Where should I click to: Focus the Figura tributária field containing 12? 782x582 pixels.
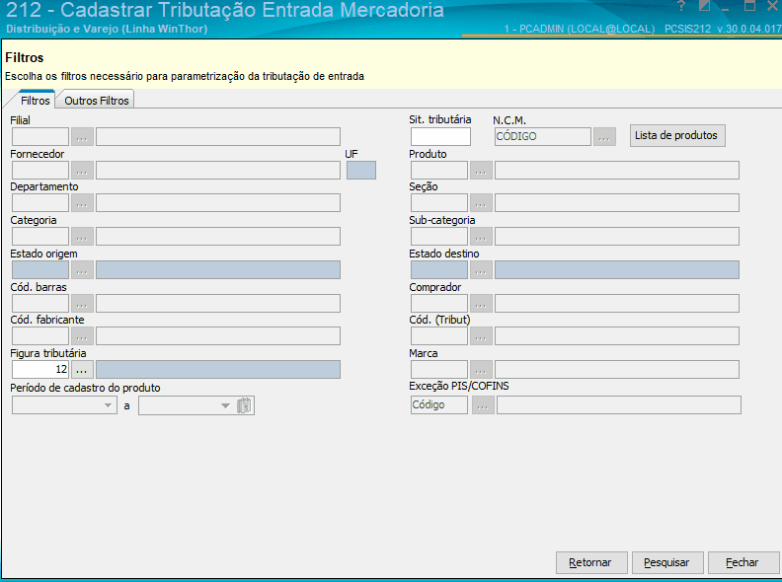[x=40, y=370]
